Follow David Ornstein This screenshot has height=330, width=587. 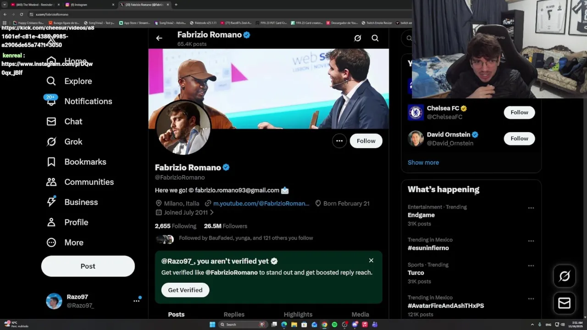519,138
